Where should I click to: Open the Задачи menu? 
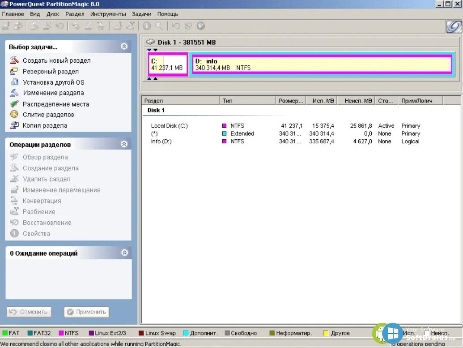(x=141, y=14)
